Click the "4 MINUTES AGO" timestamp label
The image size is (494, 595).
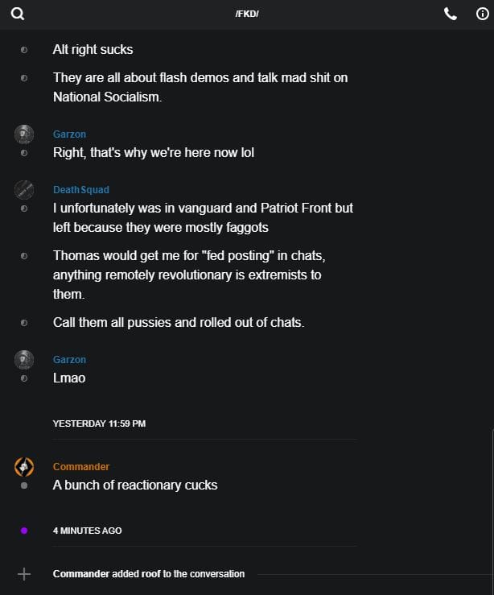pyautogui.click(x=88, y=531)
